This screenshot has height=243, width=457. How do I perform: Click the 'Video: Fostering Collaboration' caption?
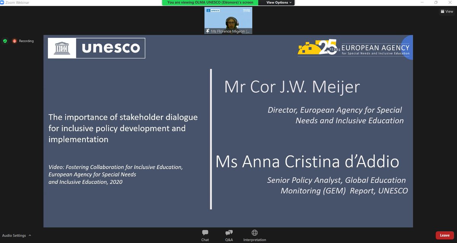[116, 175]
